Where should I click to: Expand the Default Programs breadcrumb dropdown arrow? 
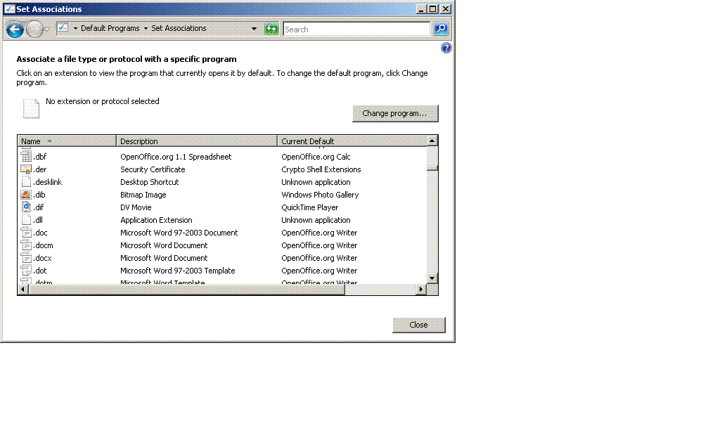[146, 29]
